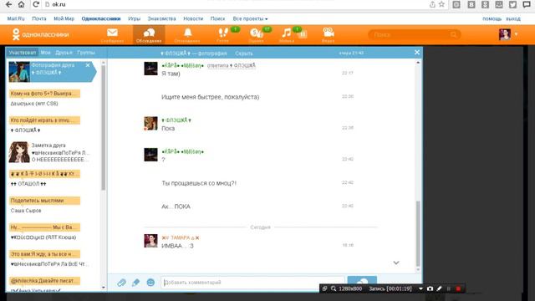535x301 pixels.
Task: Click the Одноклассники logo in orange header
Action: tap(40, 34)
